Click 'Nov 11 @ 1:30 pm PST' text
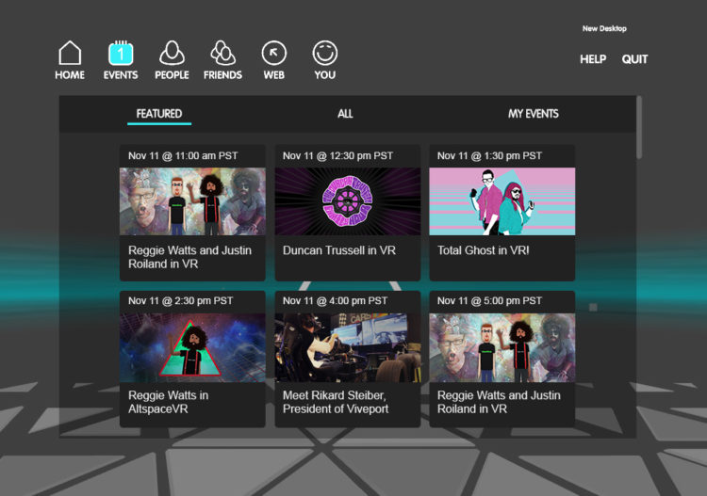707x496 pixels. click(489, 156)
